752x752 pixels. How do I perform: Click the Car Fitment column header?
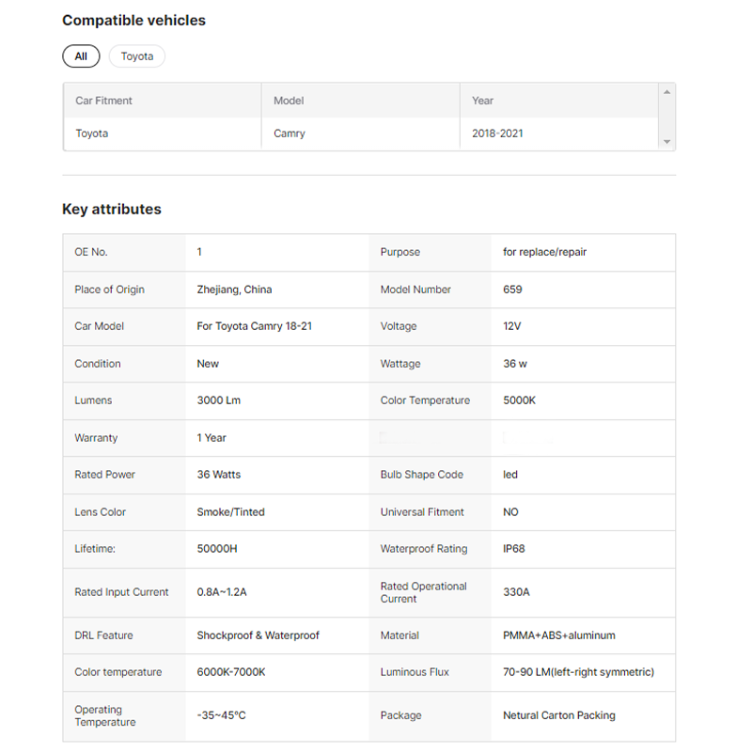coord(104,101)
